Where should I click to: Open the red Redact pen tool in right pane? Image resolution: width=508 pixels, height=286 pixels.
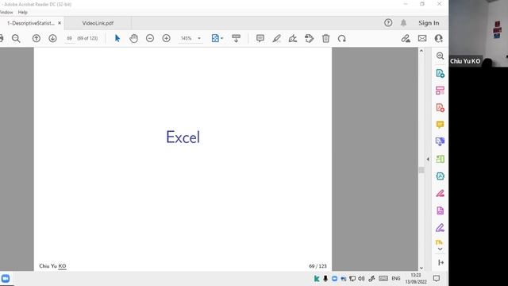[440, 193]
